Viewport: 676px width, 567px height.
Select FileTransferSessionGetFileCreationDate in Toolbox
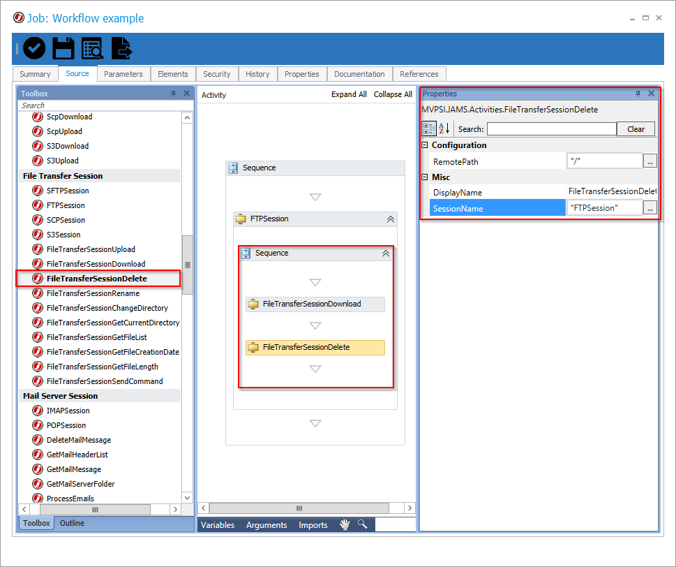112,352
